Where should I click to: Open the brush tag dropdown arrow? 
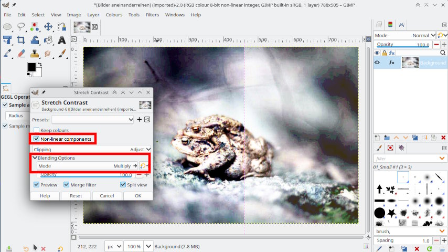point(442,231)
